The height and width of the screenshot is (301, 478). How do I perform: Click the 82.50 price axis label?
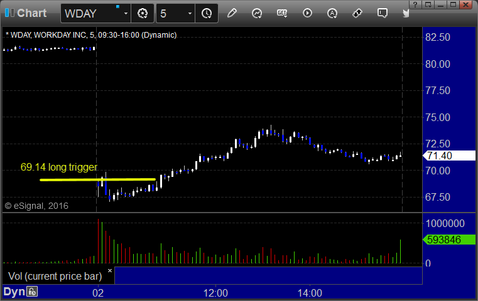pyautogui.click(x=437, y=38)
